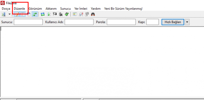204x100 pixels.
Task: Open the Düzenle menu
Action: tap(19, 9)
